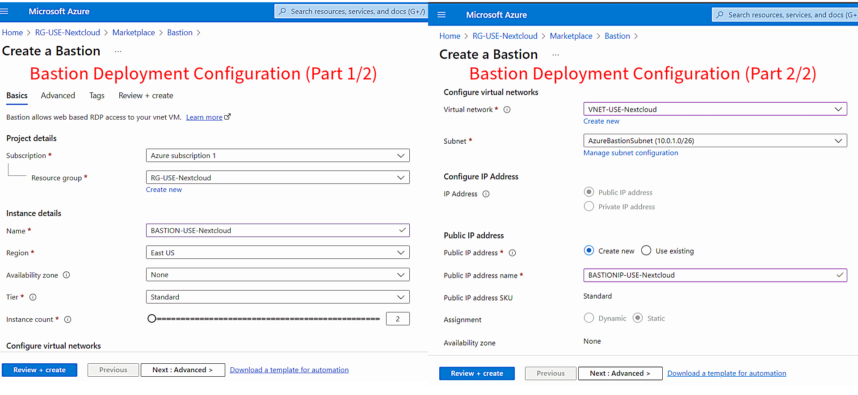The height and width of the screenshot is (395, 858).
Task: Show info tooltip for Tier
Action: 33,297
